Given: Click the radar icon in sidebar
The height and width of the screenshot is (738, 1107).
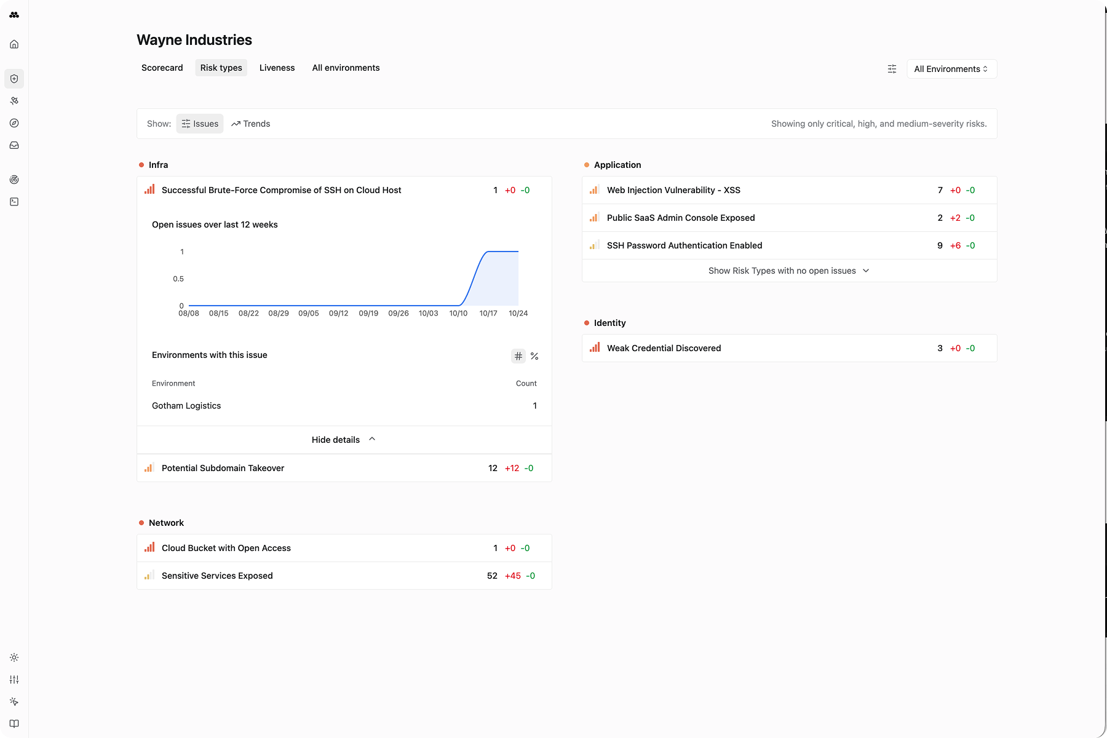Looking at the screenshot, I should click(x=14, y=180).
